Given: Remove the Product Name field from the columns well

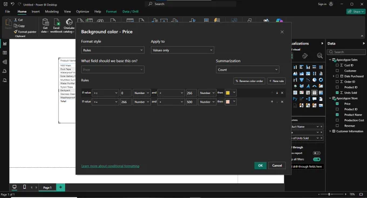Looking at the screenshot, I should (x=321, y=127).
